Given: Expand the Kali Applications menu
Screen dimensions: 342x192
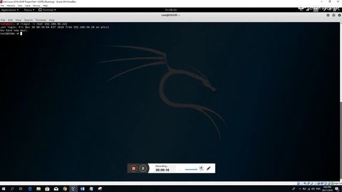Looking at the screenshot, I should coord(10,10).
